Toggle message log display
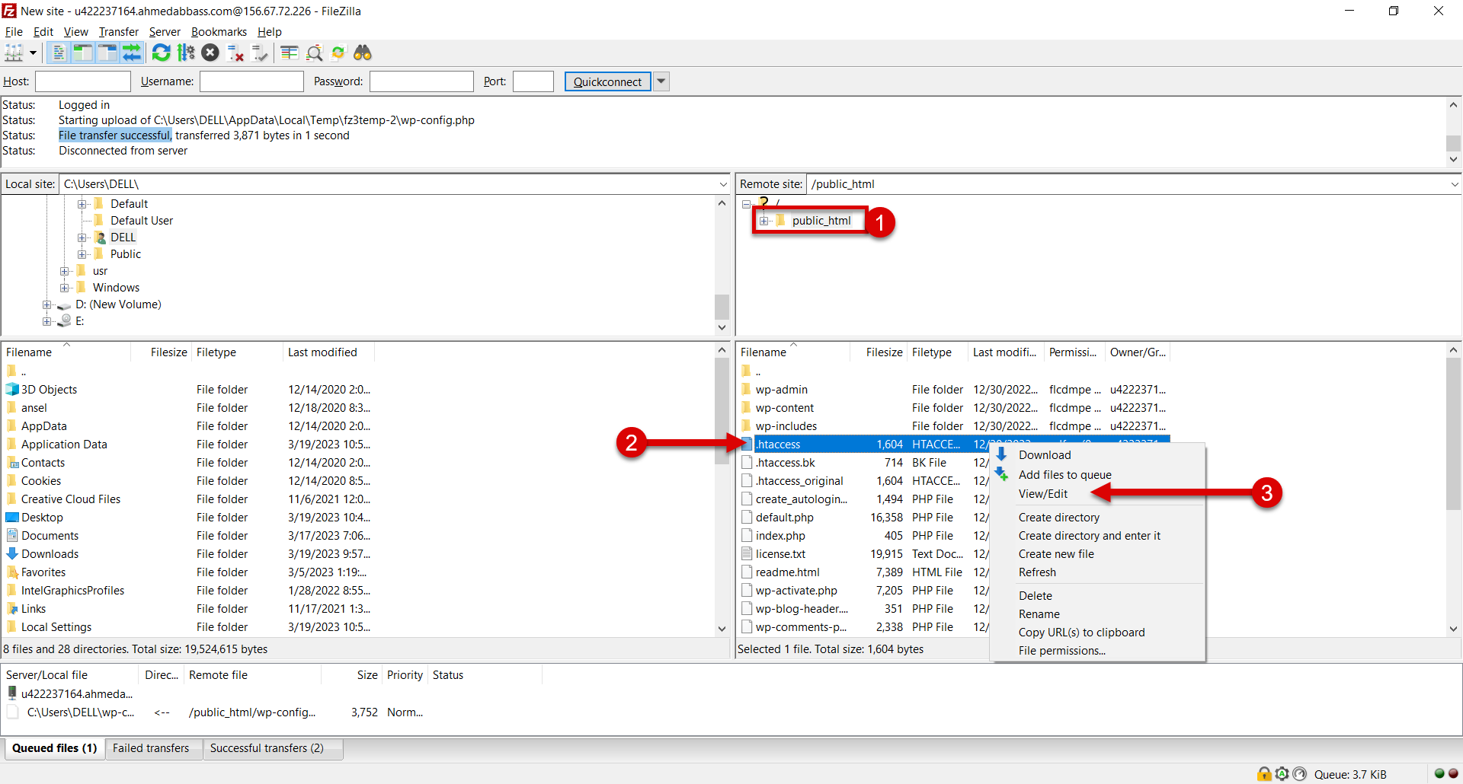1463x784 pixels. [58, 53]
